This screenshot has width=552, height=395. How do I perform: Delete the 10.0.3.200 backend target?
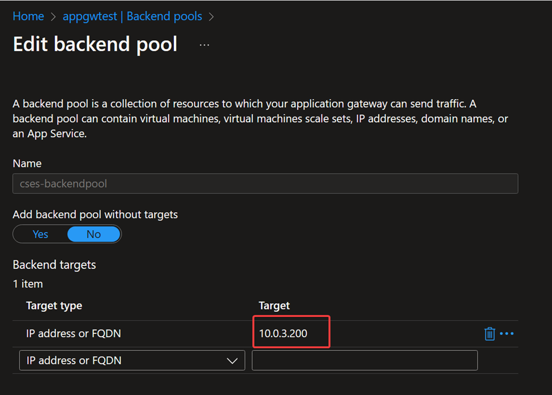pos(490,334)
